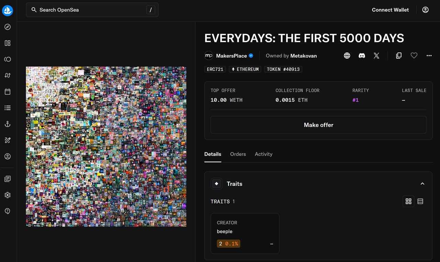The image size is (440, 262).
Task: Open the Rankings list icon in sidebar
Action: click(7, 107)
